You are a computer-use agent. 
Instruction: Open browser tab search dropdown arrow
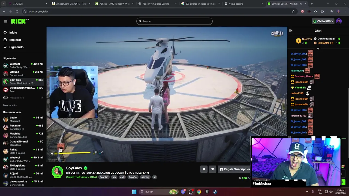(4, 4)
